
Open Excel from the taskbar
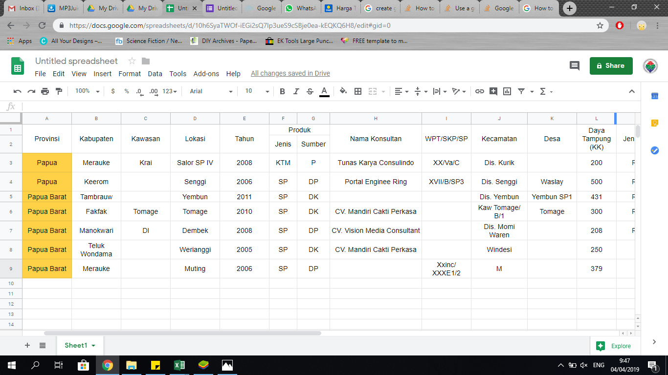pos(179,365)
